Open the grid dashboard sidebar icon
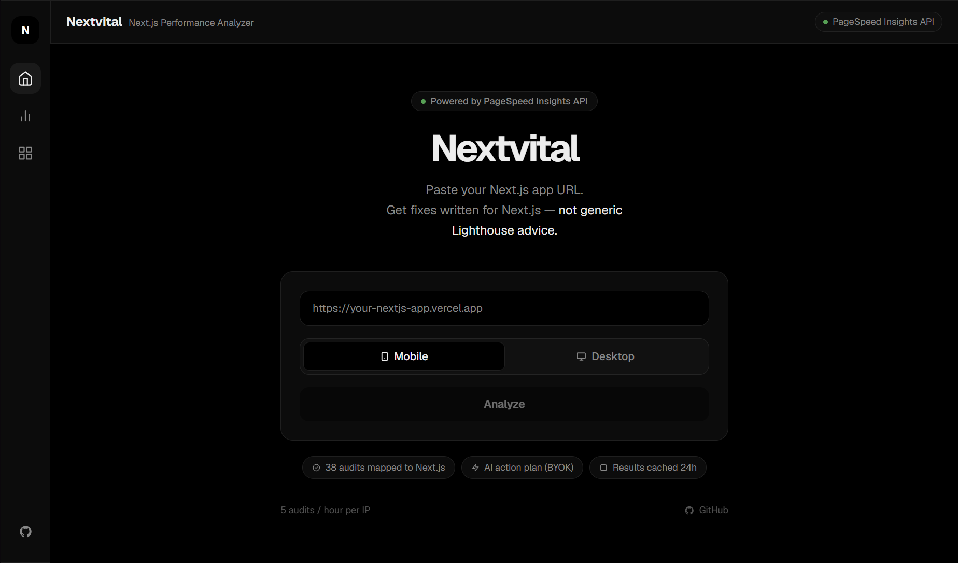 pos(25,153)
